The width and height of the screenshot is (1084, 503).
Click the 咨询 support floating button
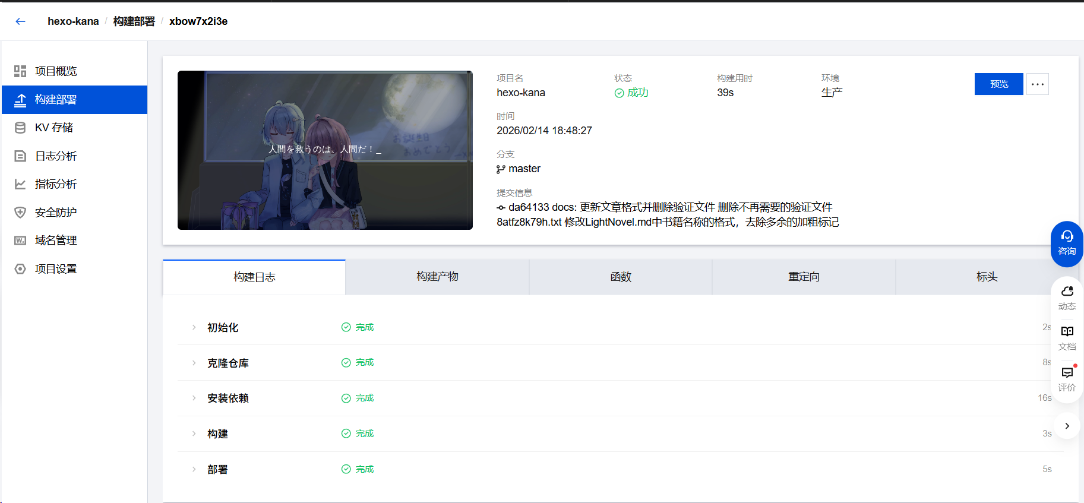(1067, 243)
